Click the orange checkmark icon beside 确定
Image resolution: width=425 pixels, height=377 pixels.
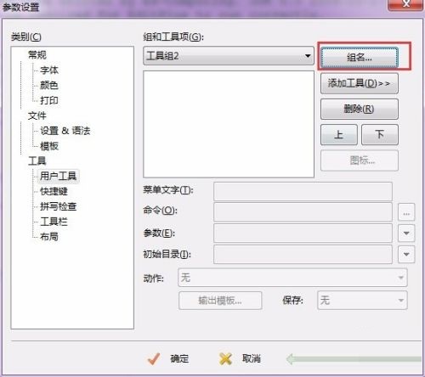[154, 358]
